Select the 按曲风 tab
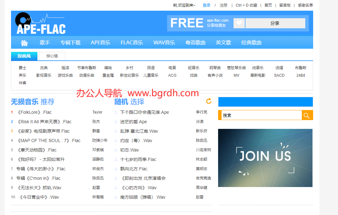 pyautogui.click(x=24, y=56)
